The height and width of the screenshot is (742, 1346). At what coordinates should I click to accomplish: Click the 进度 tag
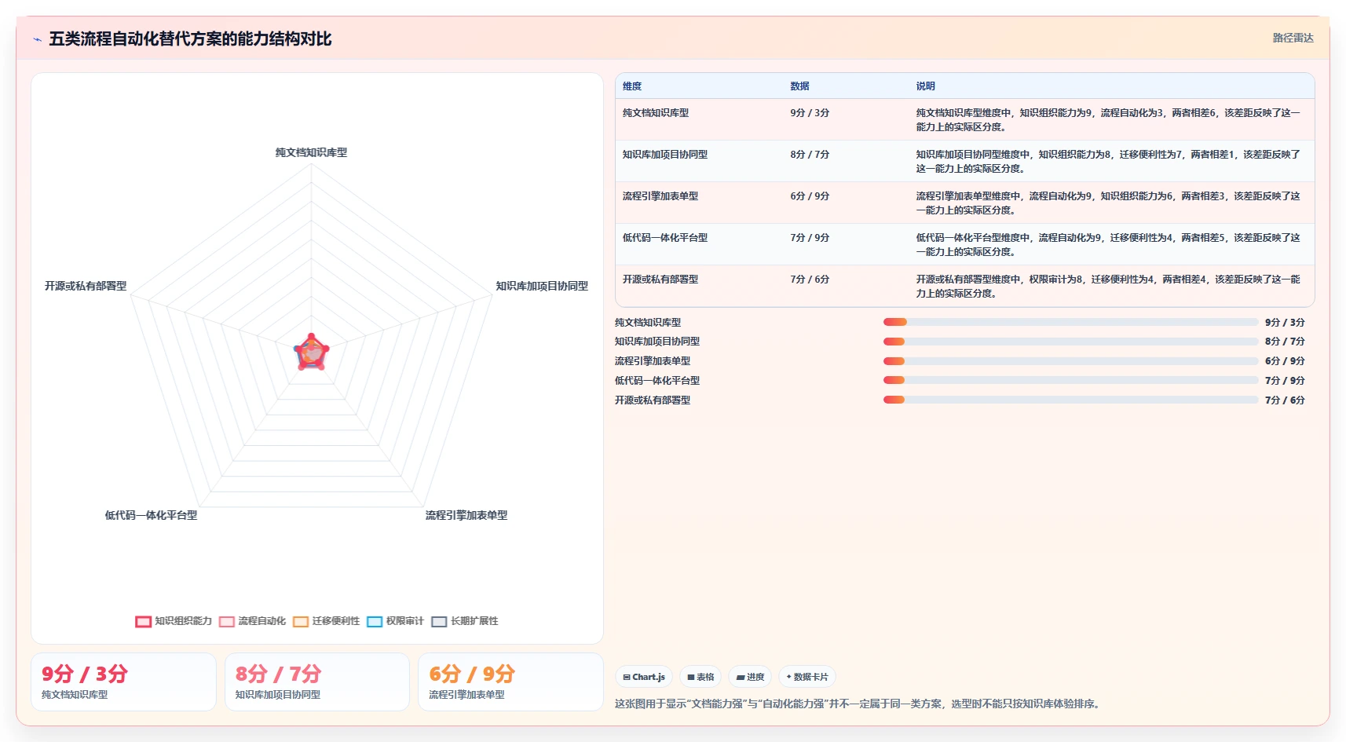[x=750, y=677]
